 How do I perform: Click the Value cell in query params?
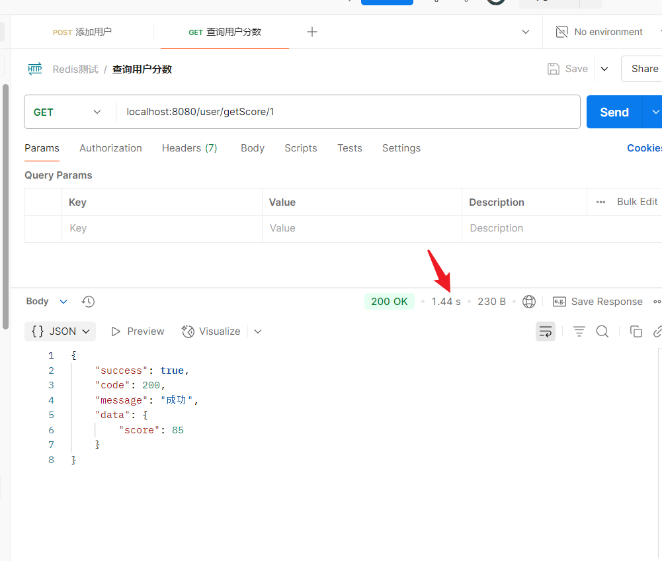pyautogui.click(x=362, y=228)
